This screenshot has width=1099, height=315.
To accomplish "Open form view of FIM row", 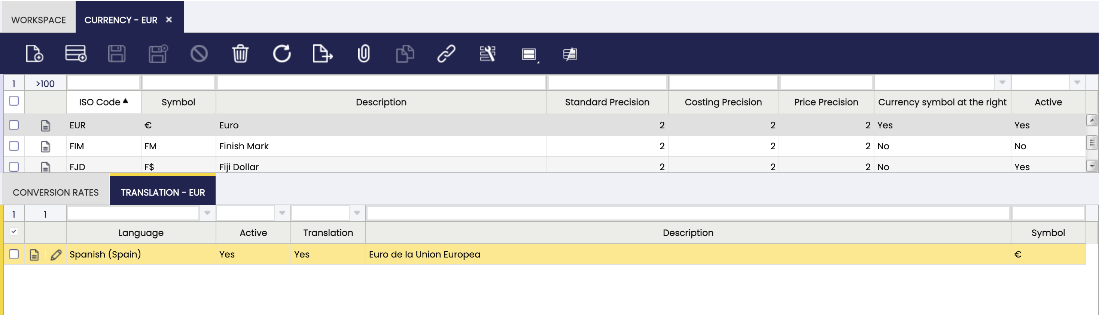I will click(45, 146).
